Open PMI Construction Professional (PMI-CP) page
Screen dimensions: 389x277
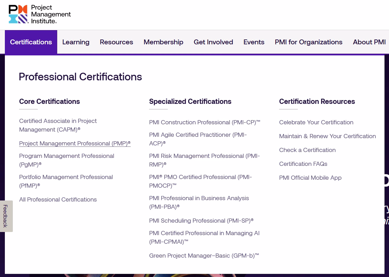tap(205, 122)
